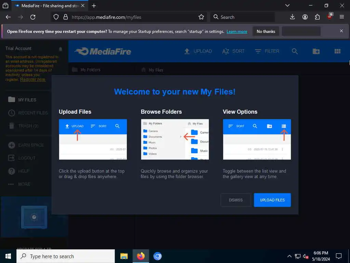Viewport: 350px width, 263px height.
Task: Click the View Options tutorial thumbnail
Action: [257, 139]
